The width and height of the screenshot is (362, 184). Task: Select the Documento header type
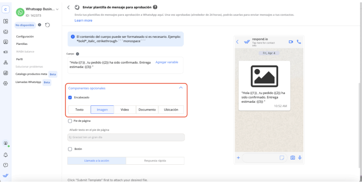pos(147,109)
